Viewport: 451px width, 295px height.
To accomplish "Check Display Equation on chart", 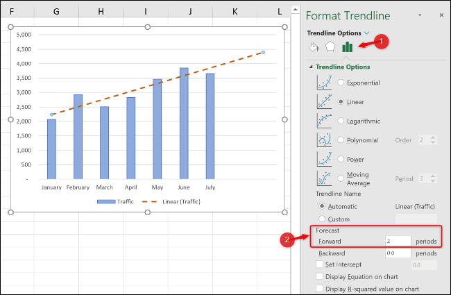I will point(320,276).
